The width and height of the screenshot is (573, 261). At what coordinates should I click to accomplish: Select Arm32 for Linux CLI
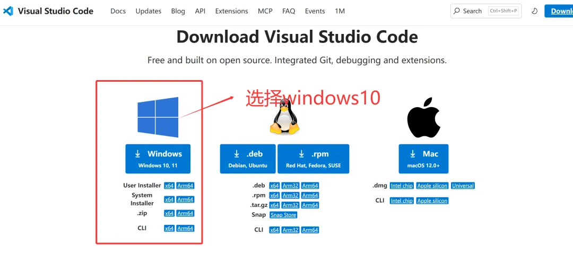(x=291, y=230)
